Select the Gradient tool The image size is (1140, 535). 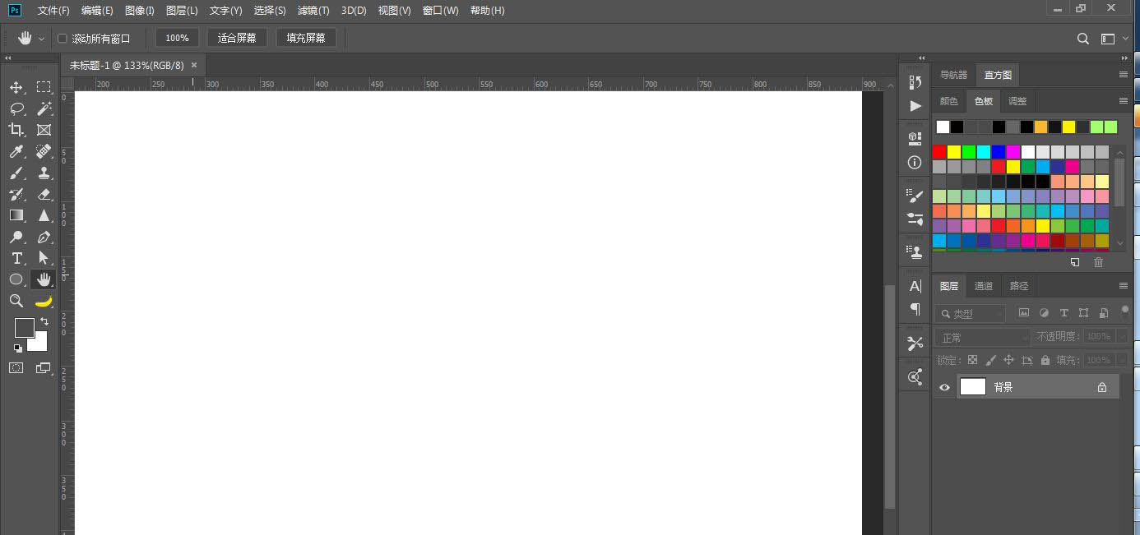click(16, 215)
